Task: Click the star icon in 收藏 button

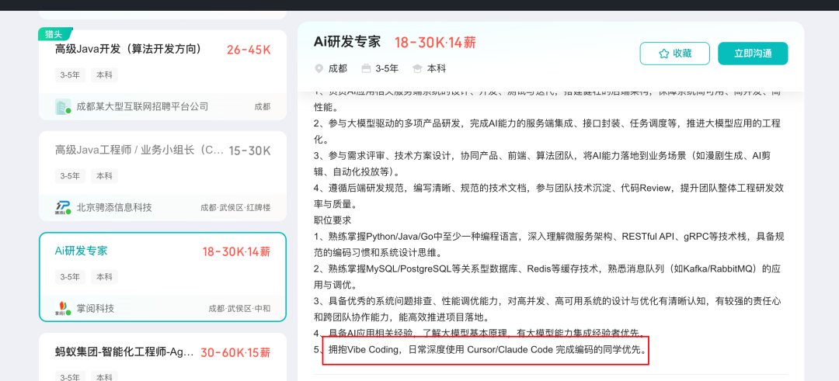Action: pyautogui.click(x=664, y=54)
